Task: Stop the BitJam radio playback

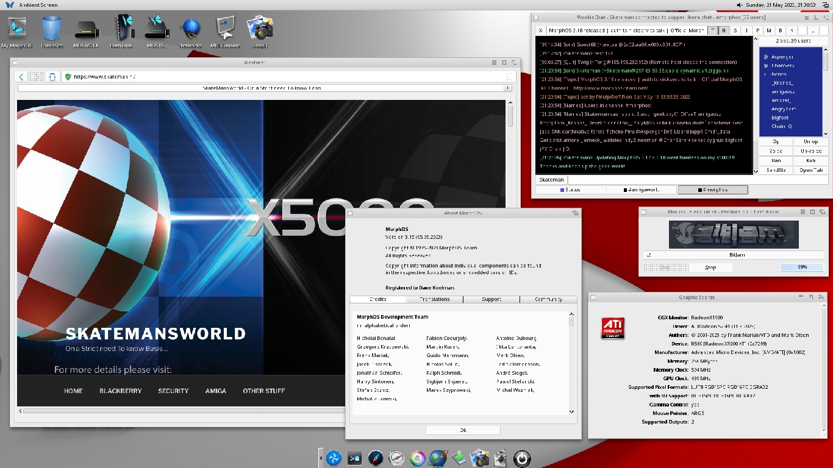Action: pyautogui.click(x=710, y=268)
